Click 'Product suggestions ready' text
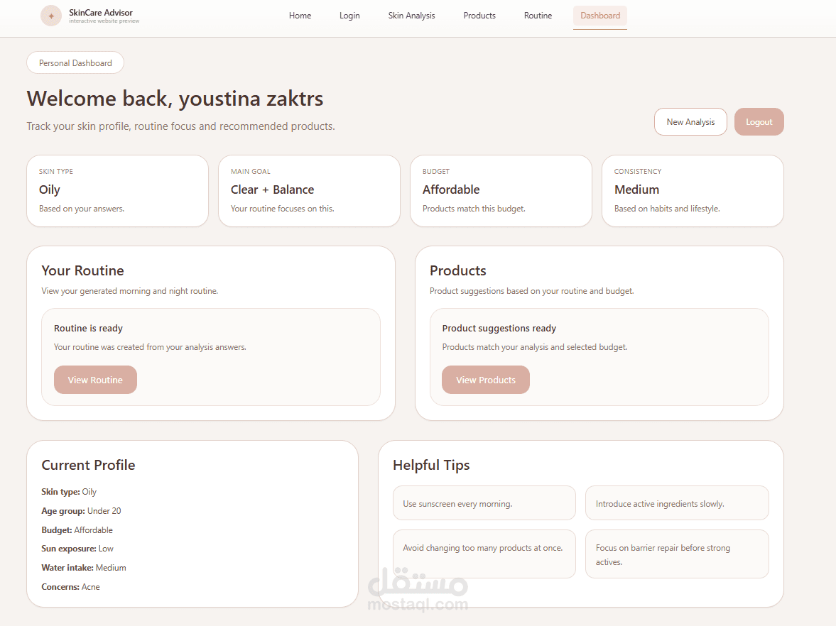 (x=499, y=328)
